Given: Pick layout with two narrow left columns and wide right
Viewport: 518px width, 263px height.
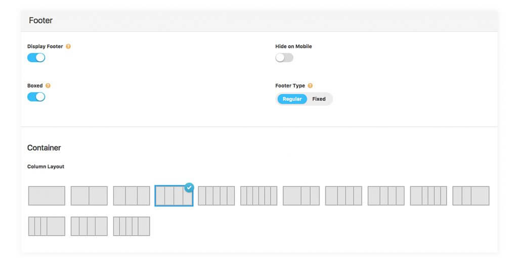Looking at the screenshot, I should pyautogui.click(x=471, y=196).
